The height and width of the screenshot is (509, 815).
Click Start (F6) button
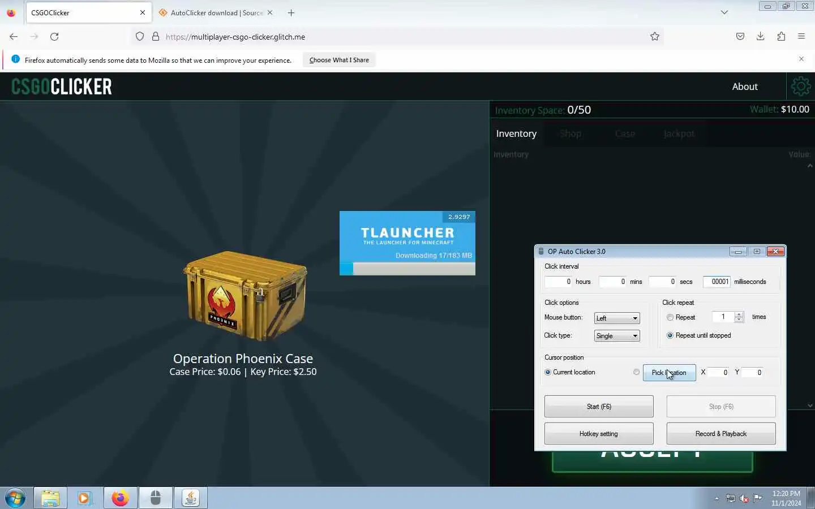coord(599,407)
